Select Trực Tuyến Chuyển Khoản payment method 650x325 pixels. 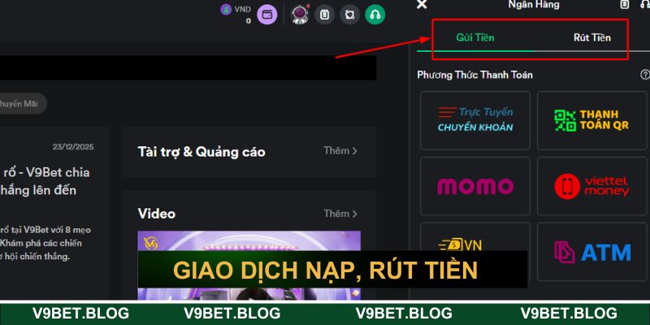click(x=475, y=120)
